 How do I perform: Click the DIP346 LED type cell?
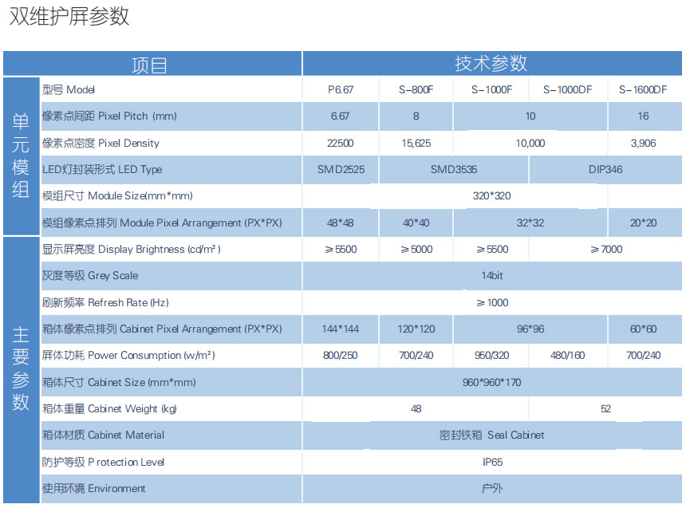[605, 170]
